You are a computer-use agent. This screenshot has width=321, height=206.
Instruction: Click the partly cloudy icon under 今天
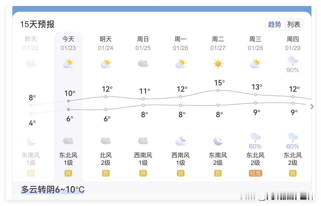(68, 63)
